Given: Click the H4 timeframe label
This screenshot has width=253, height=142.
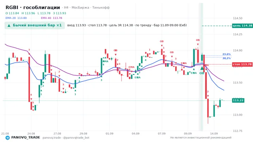Looking at the screenshot, I should tap(66, 7).
